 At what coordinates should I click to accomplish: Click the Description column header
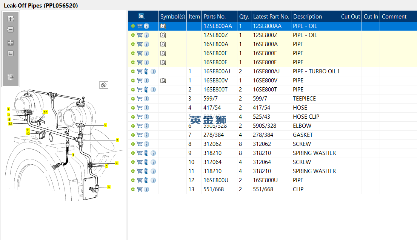308,16
